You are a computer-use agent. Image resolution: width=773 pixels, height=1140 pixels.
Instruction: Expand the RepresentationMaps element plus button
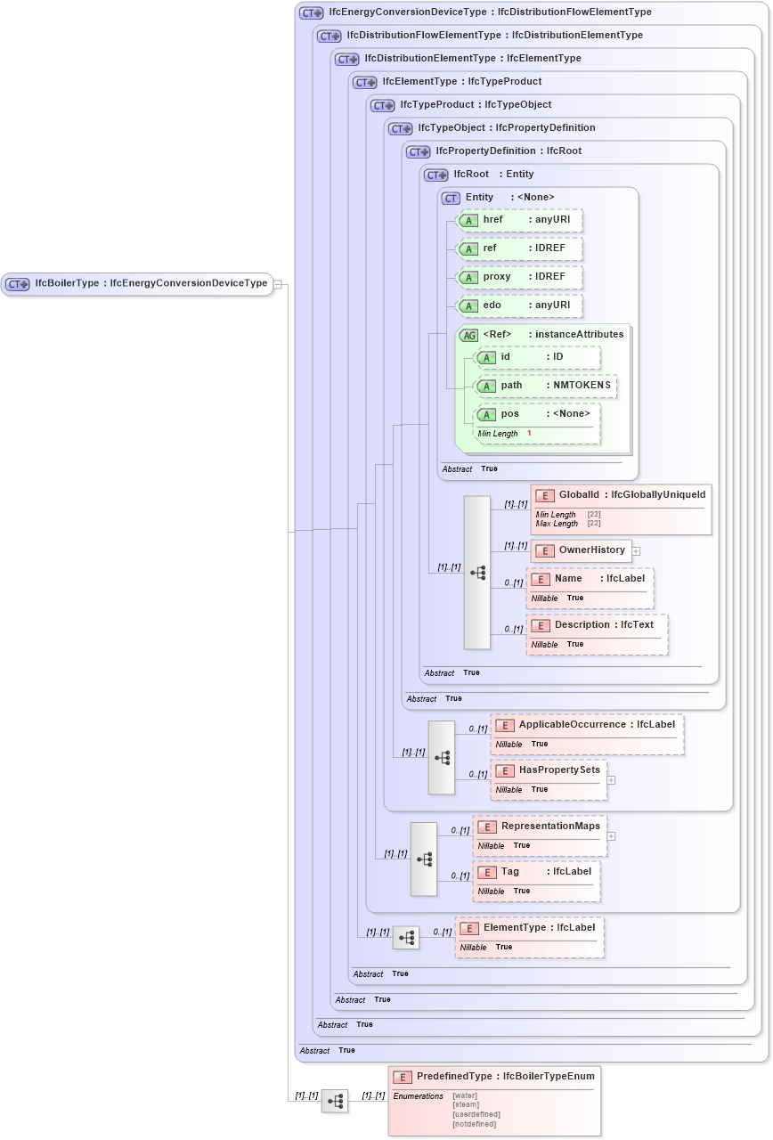[611, 836]
